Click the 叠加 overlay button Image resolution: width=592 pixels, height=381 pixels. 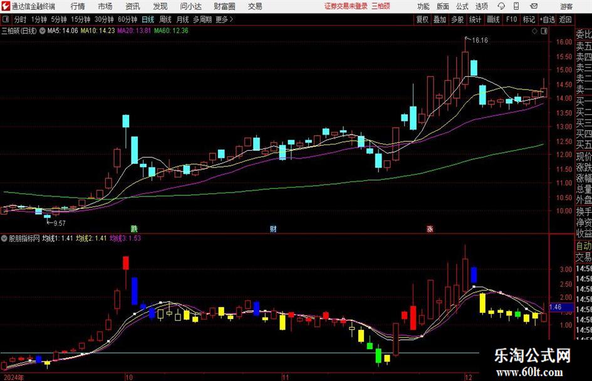440,19
